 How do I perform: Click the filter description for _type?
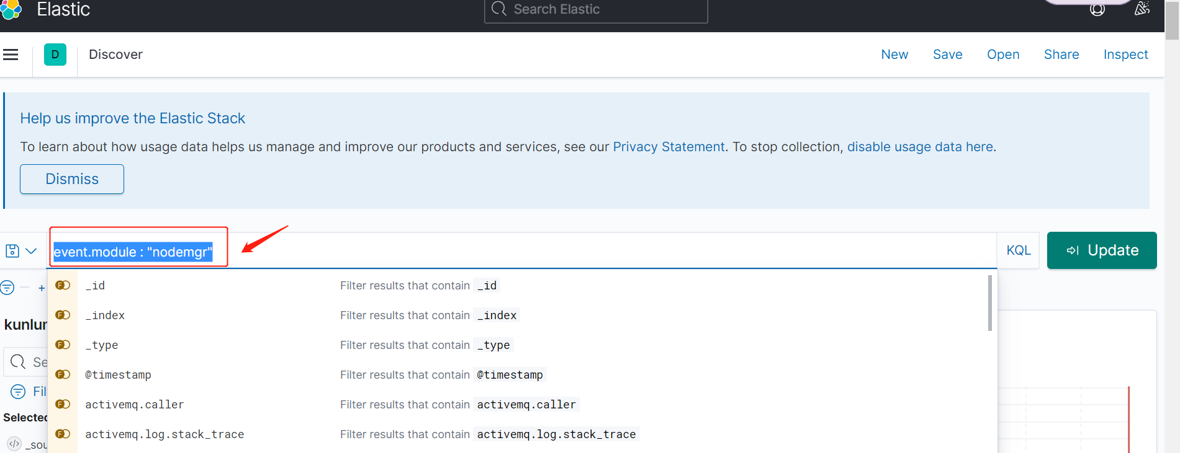[426, 345]
